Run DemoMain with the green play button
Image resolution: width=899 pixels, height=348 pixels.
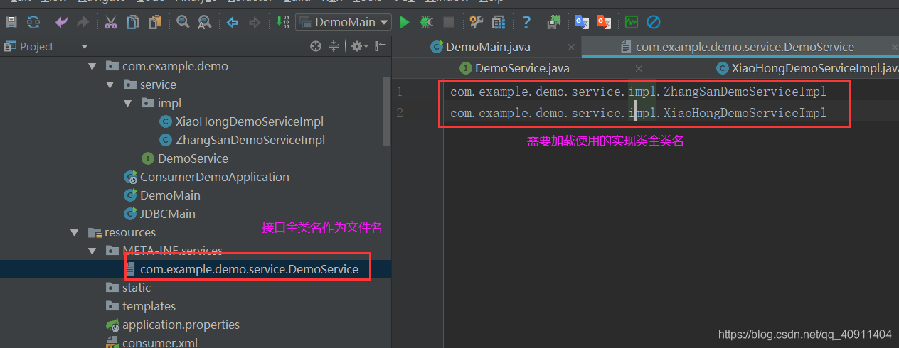(x=405, y=22)
